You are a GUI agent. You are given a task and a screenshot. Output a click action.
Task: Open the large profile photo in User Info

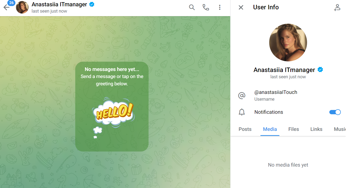tap(288, 43)
